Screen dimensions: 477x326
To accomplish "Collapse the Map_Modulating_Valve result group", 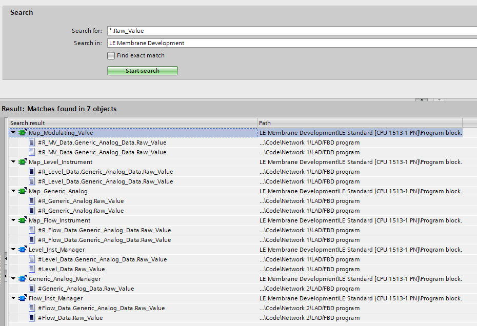I will (13, 133).
